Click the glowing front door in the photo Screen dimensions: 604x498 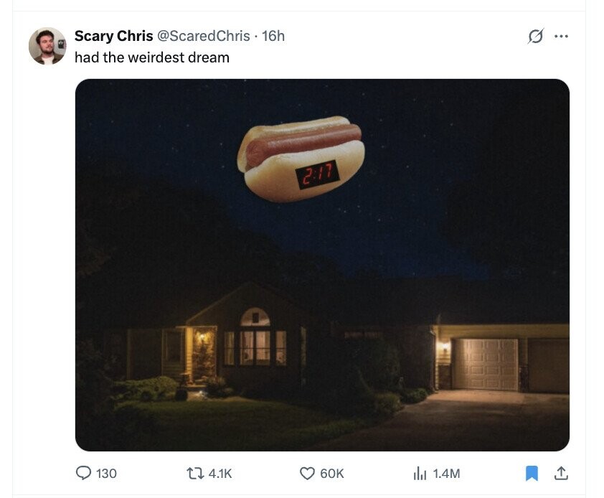point(204,354)
